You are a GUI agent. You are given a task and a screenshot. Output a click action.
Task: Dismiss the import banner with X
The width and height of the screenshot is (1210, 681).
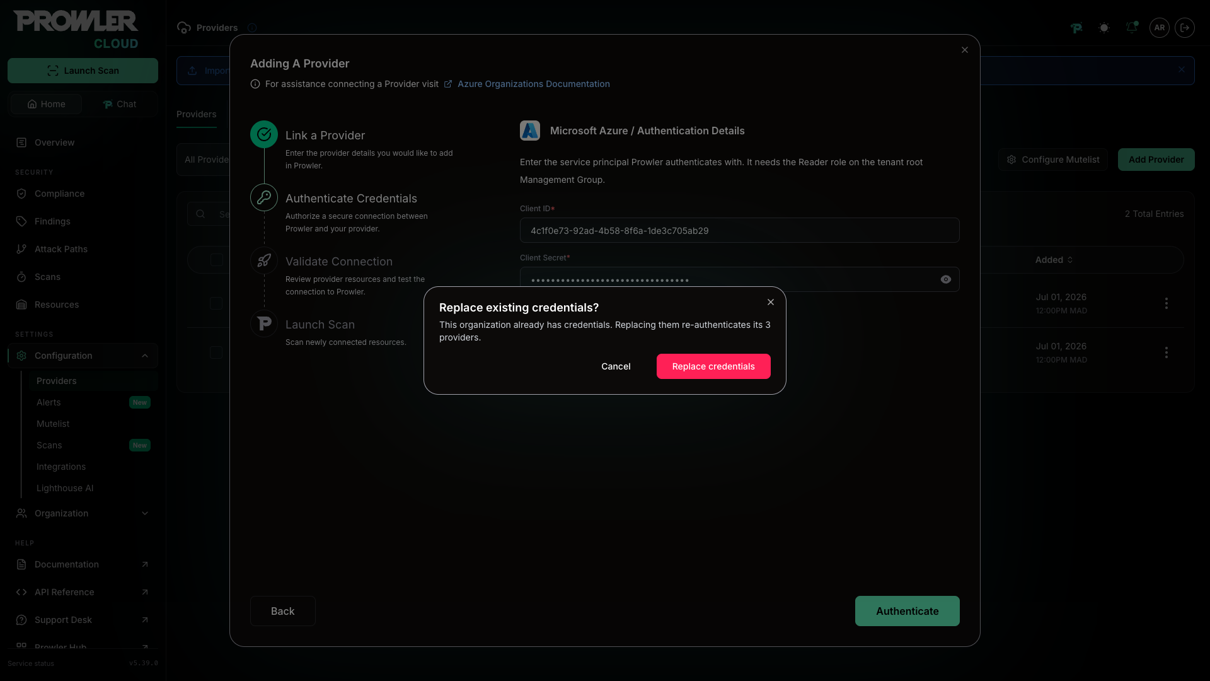tap(1182, 70)
